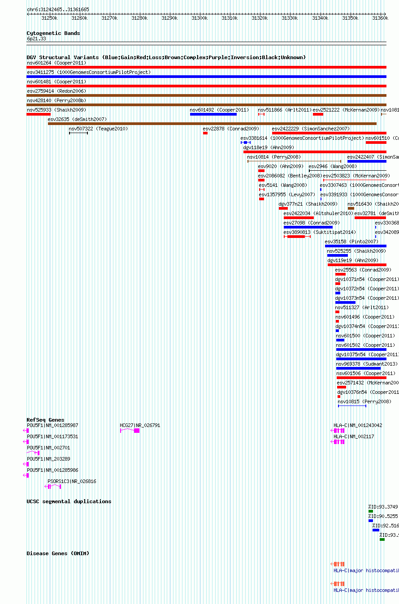
Task: Click nsv969378 (Sudmant2013) label
Action: [367, 364]
